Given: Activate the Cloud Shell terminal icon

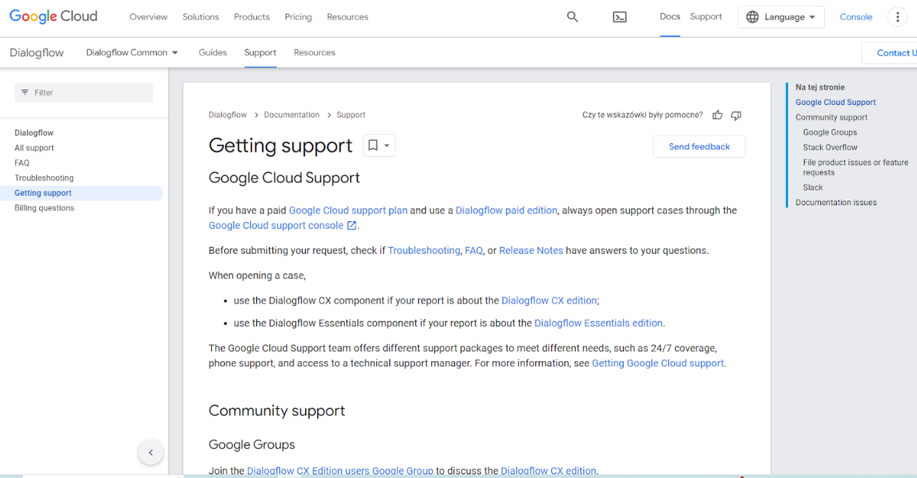Looking at the screenshot, I should [x=619, y=17].
